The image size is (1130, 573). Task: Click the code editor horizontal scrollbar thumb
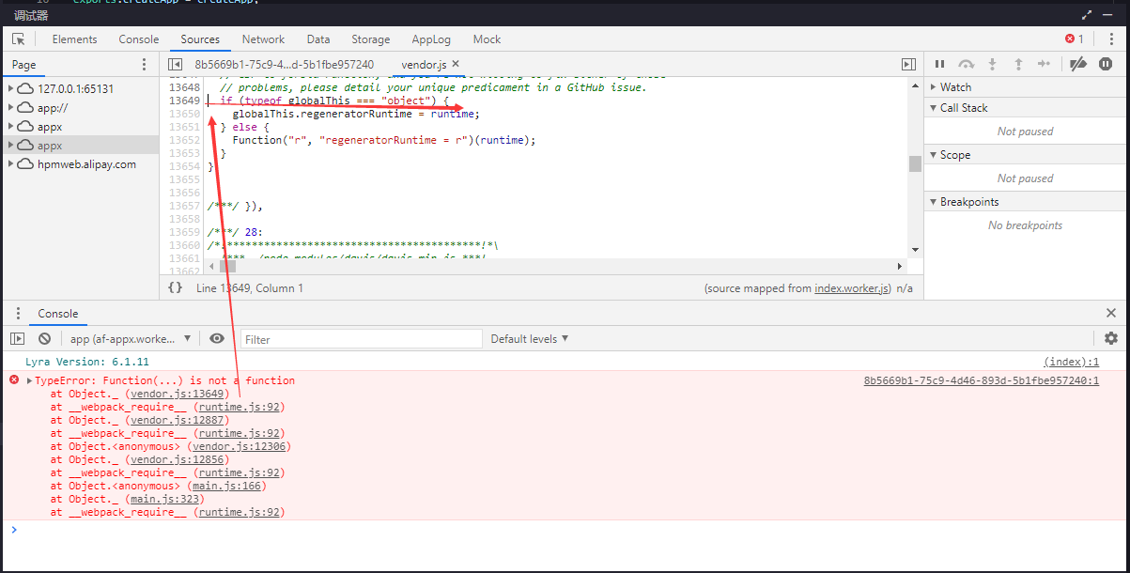click(227, 266)
